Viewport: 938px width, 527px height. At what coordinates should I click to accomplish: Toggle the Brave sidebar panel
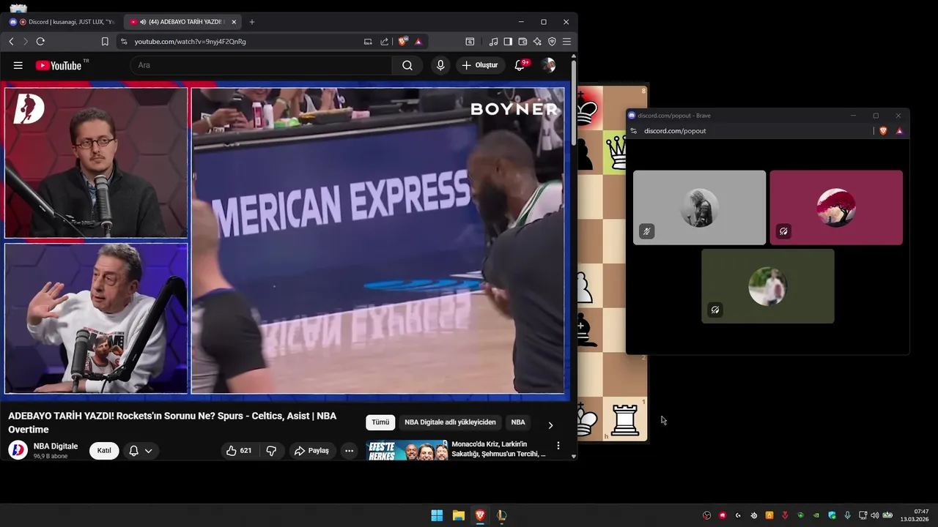508,42
